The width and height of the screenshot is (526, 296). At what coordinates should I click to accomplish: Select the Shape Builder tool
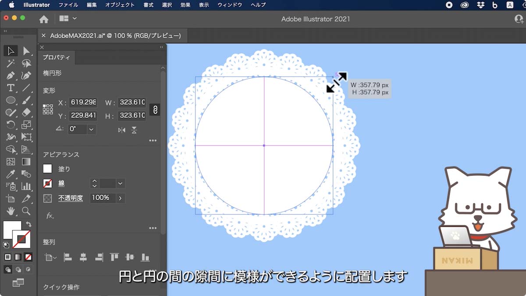[x=11, y=149]
